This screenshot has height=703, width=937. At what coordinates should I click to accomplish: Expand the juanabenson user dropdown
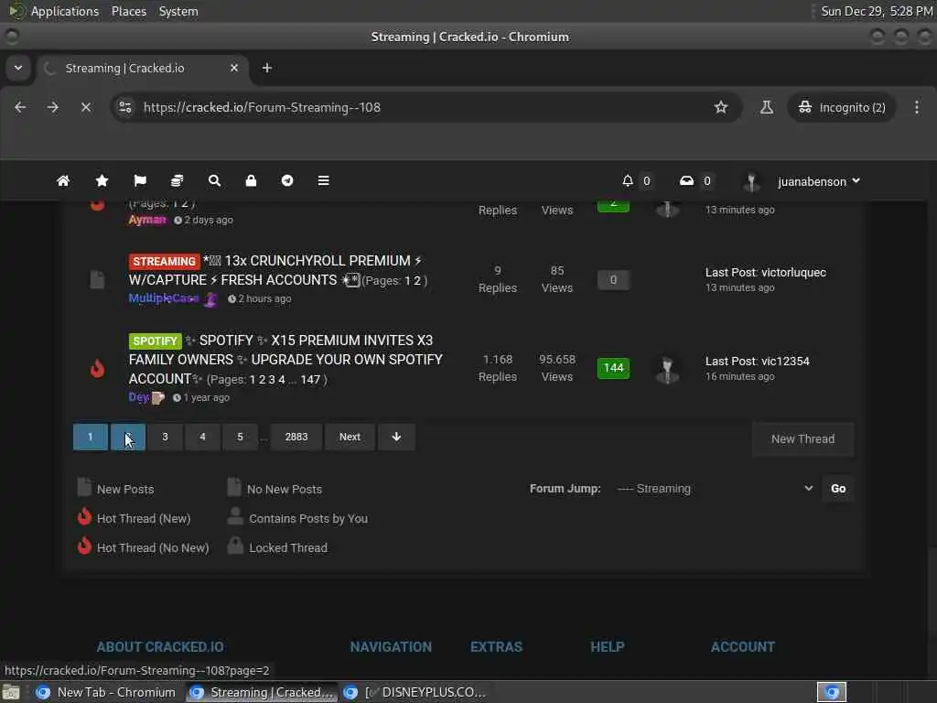[x=818, y=181]
